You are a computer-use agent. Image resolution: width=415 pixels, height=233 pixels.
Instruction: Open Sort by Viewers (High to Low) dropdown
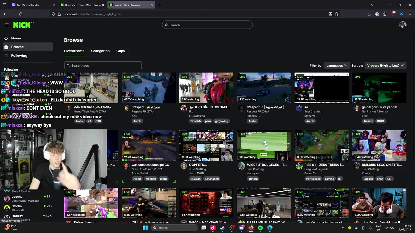coord(385,65)
